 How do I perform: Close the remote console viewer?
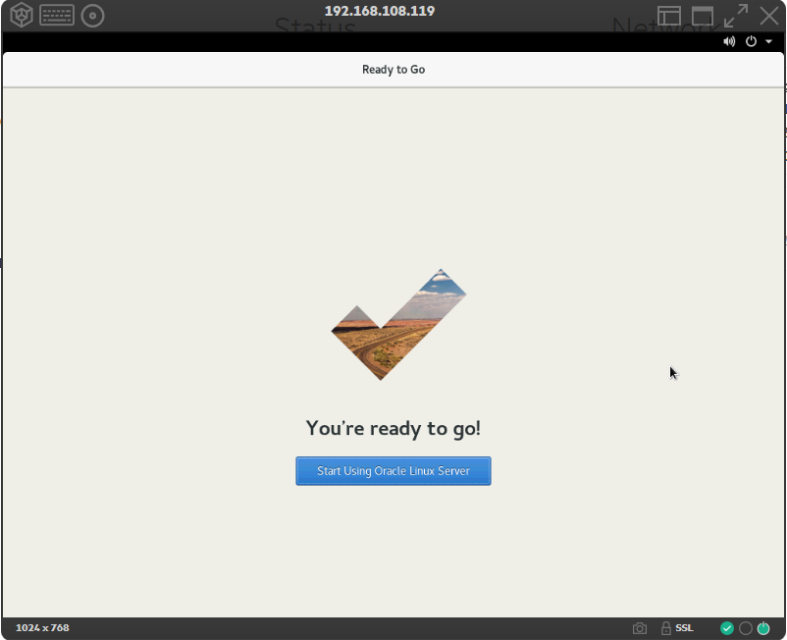pos(769,16)
